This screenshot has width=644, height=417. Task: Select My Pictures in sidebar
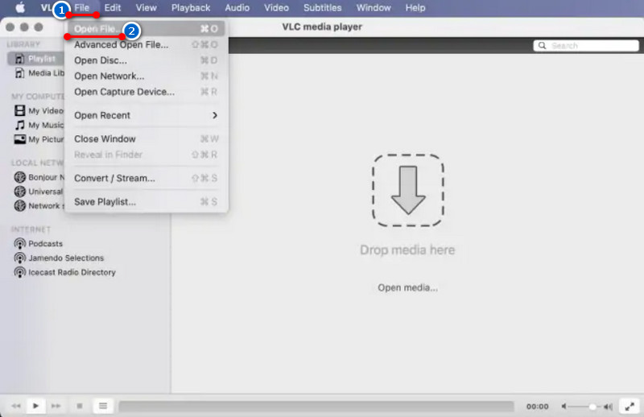pyautogui.click(x=39, y=139)
